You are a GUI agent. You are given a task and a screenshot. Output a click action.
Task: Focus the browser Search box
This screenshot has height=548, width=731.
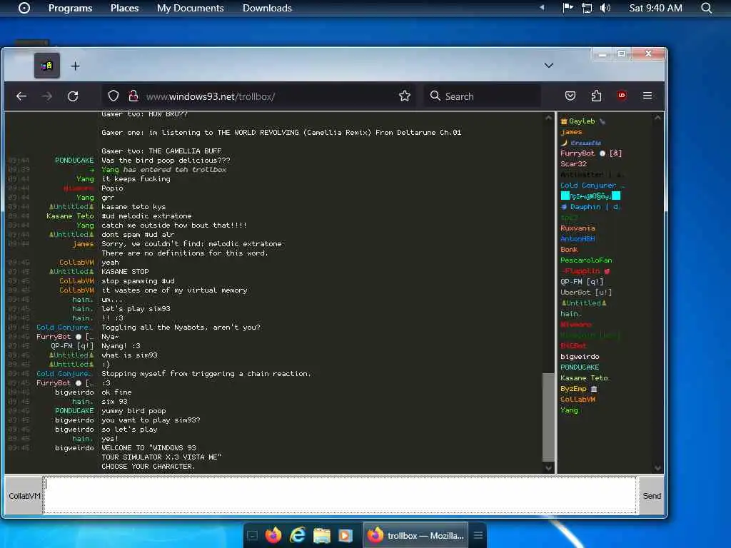pyautogui.click(x=482, y=96)
